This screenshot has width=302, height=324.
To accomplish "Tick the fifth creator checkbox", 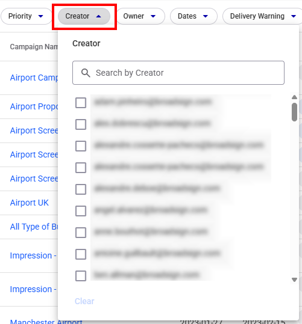I will coord(81,189).
